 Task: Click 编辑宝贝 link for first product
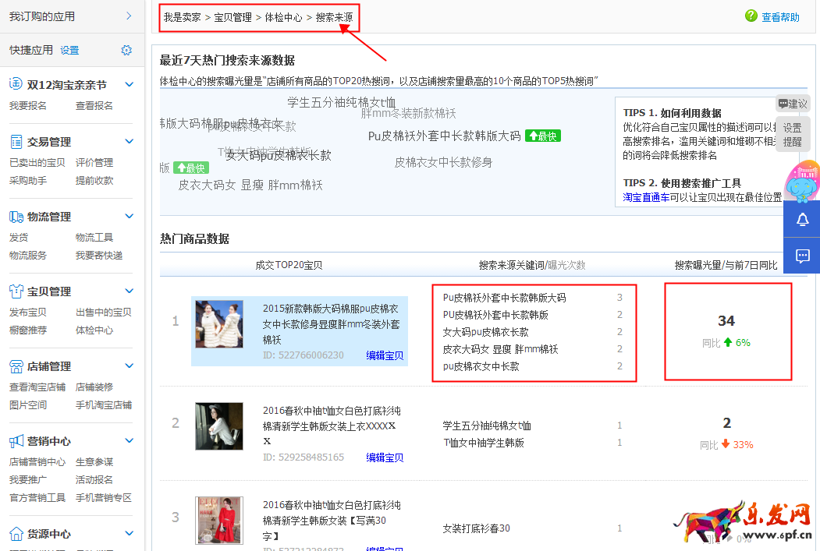point(385,355)
